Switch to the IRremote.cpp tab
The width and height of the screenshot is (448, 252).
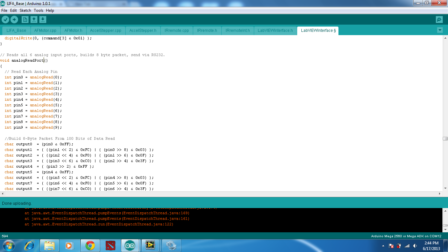177,31
